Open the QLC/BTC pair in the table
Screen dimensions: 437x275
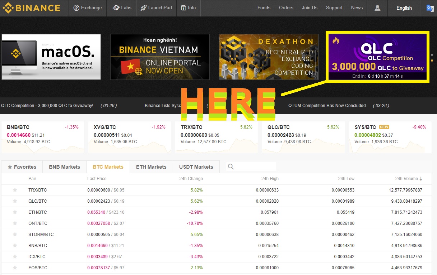coord(38,201)
